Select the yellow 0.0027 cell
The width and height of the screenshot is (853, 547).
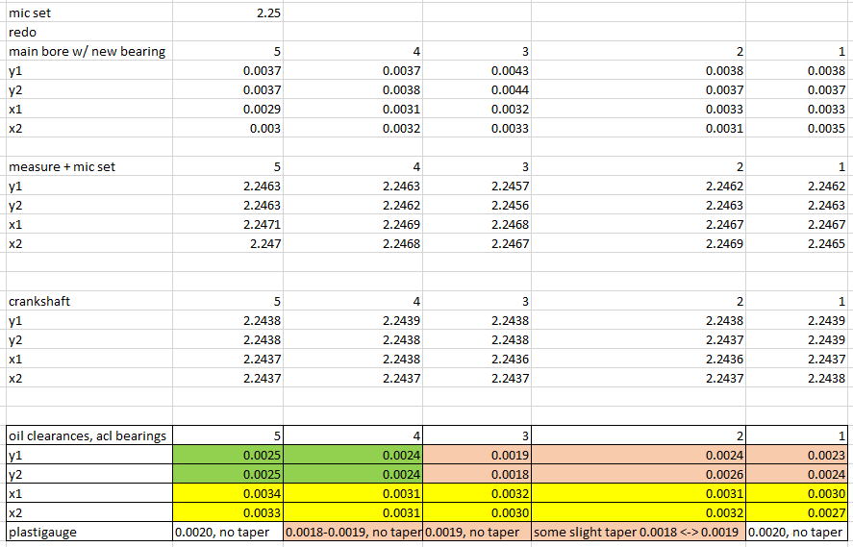[796, 512]
